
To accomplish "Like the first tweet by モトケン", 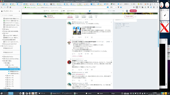I will pyautogui.click(x=86, y=37).
